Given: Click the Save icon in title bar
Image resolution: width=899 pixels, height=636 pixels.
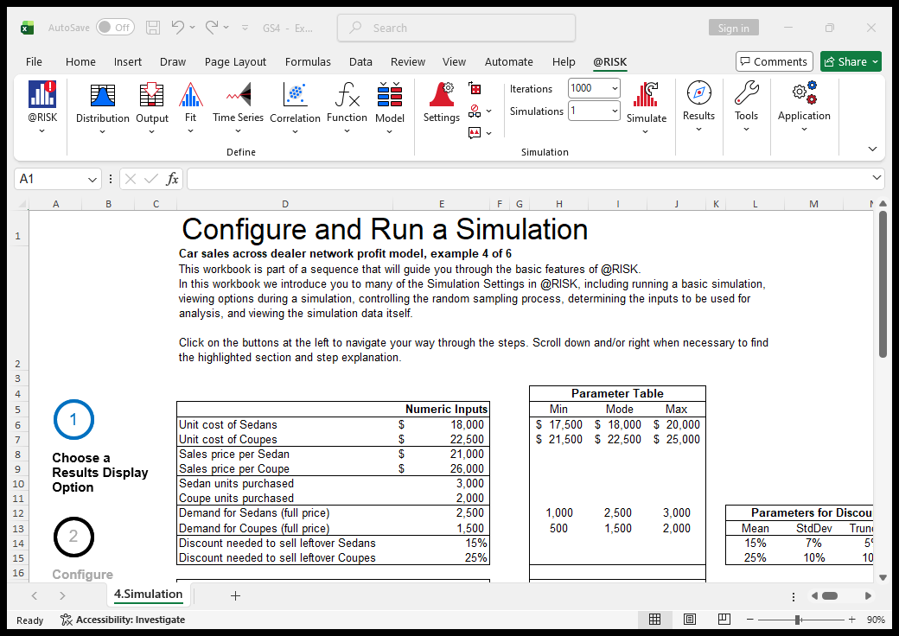Looking at the screenshot, I should 152,28.
